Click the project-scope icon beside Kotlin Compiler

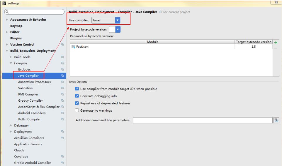point(62,119)
